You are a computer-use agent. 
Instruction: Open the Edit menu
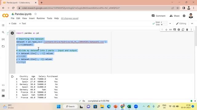click(x=18, y=18)
